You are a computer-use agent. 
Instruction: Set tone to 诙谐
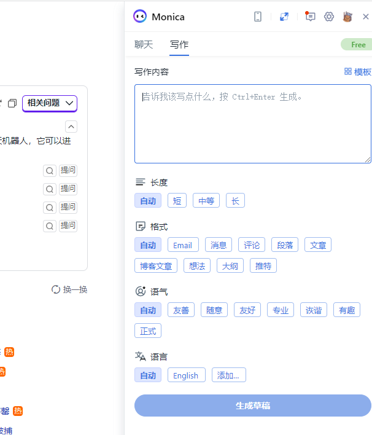[314, 310]
